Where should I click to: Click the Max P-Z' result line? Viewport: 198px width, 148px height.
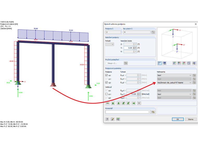[x=13, y=126]
